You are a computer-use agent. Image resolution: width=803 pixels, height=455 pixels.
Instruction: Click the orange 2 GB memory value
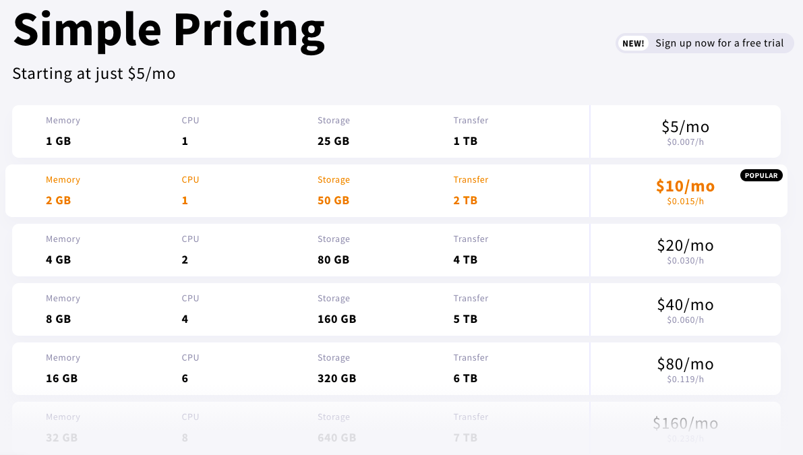[58, 201]
